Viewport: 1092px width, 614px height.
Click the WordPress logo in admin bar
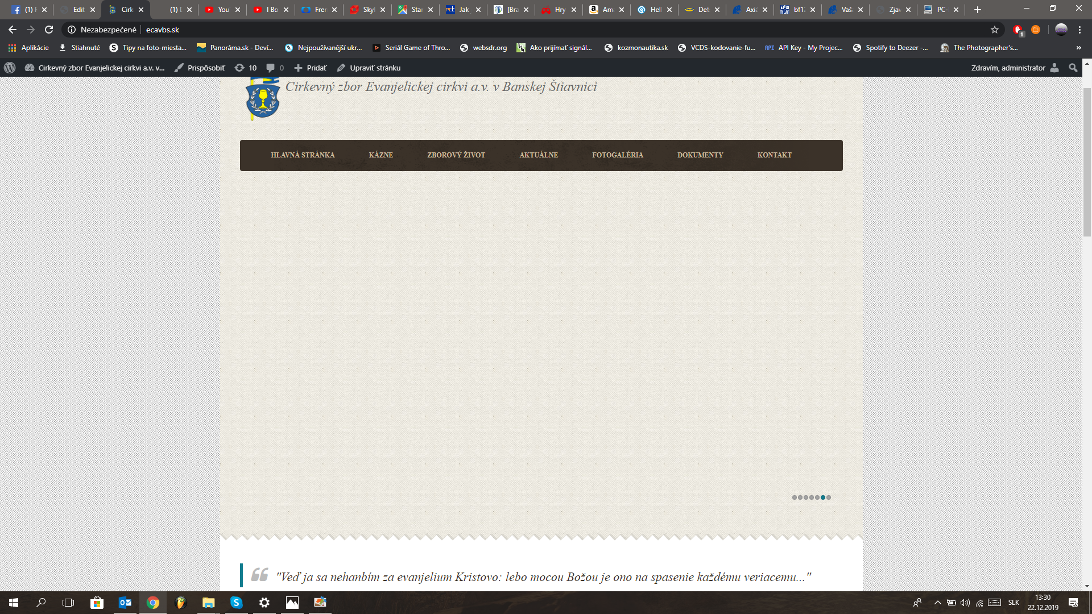point(10,68)
